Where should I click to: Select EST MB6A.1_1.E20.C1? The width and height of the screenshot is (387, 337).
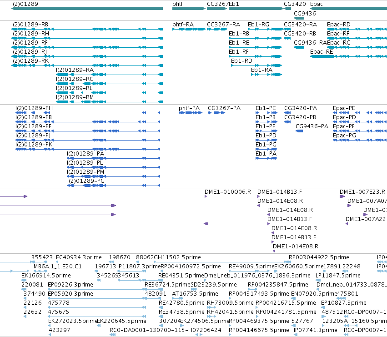(57, 267)
